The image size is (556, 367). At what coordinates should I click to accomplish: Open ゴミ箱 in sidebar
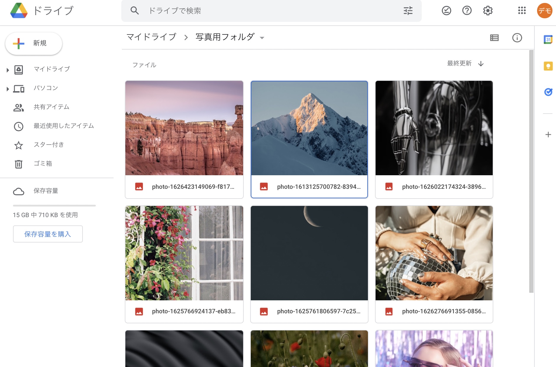pos(43,164)
